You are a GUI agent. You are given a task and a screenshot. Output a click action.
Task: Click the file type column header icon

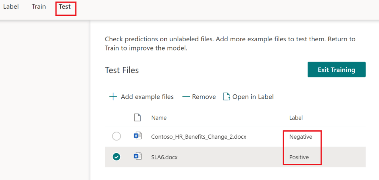click(x=138, y=118)
